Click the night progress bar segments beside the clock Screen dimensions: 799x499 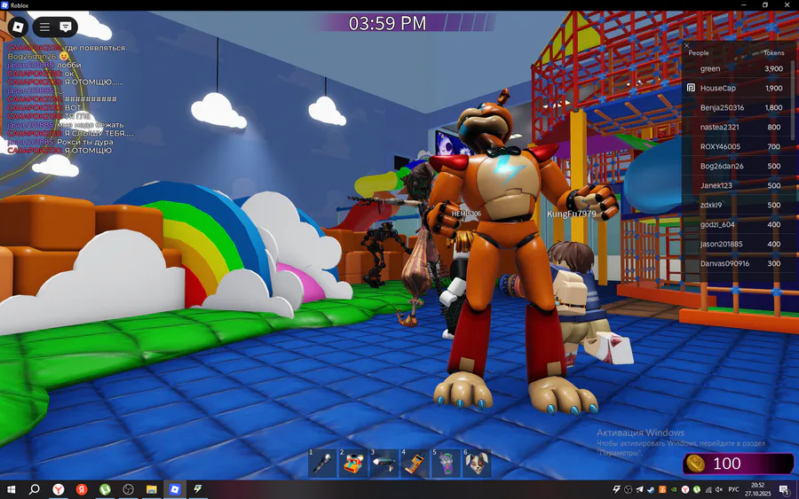(x=470, y=22)
